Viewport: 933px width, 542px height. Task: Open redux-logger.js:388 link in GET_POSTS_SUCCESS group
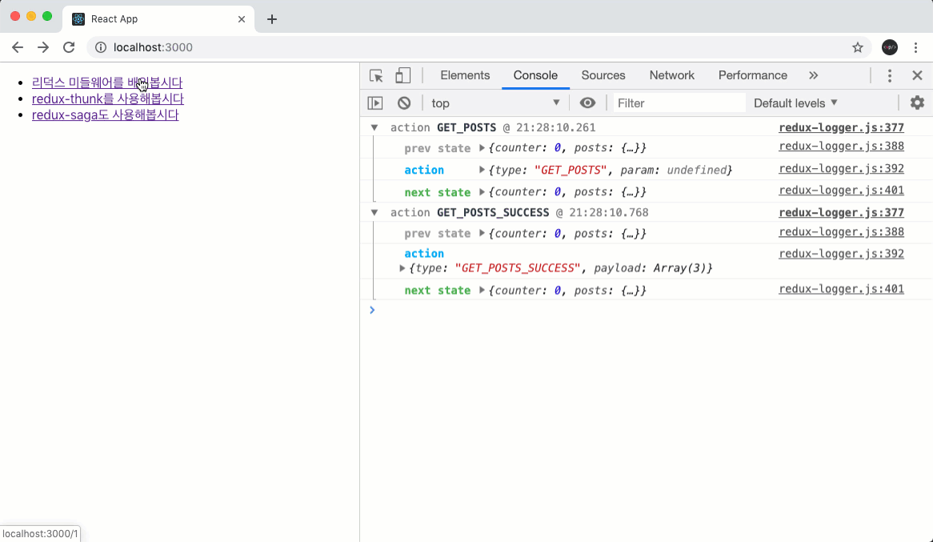(841, 231)
